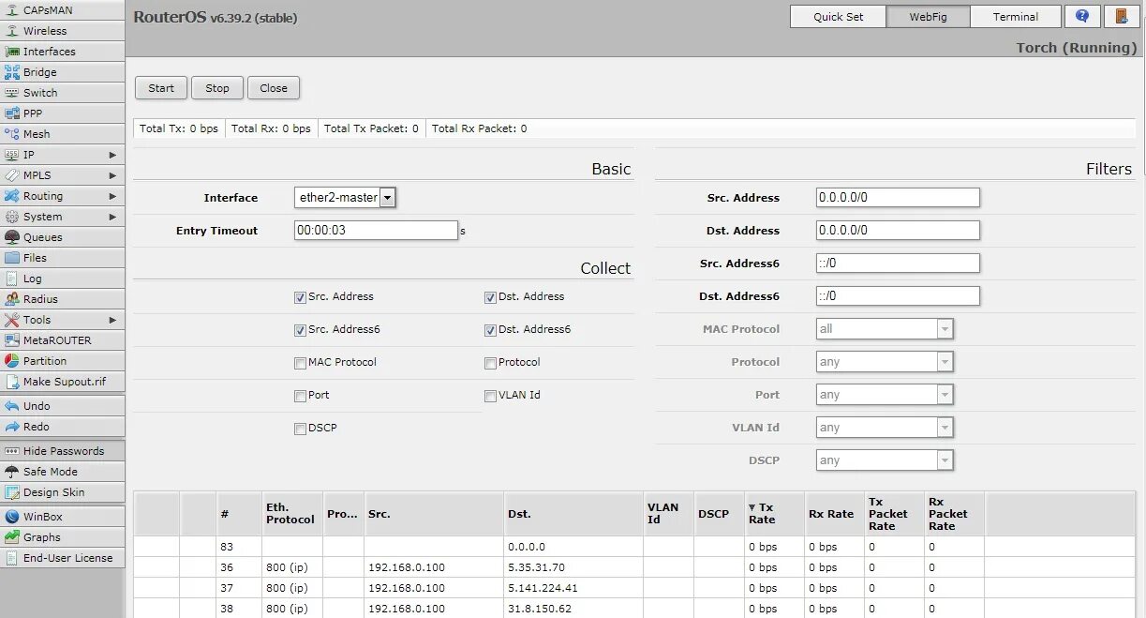1146x618 pixels.
Task: Click the Src. Address filter field
Action: (x=898, y=197)
